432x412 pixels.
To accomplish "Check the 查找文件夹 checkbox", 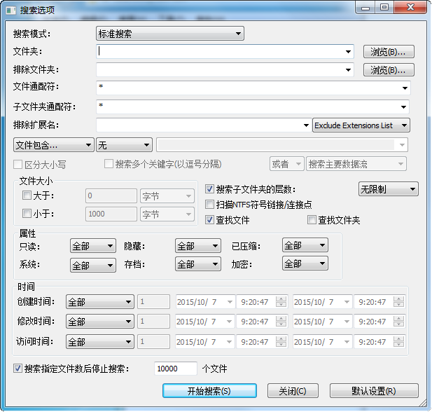I will [312, 220].
